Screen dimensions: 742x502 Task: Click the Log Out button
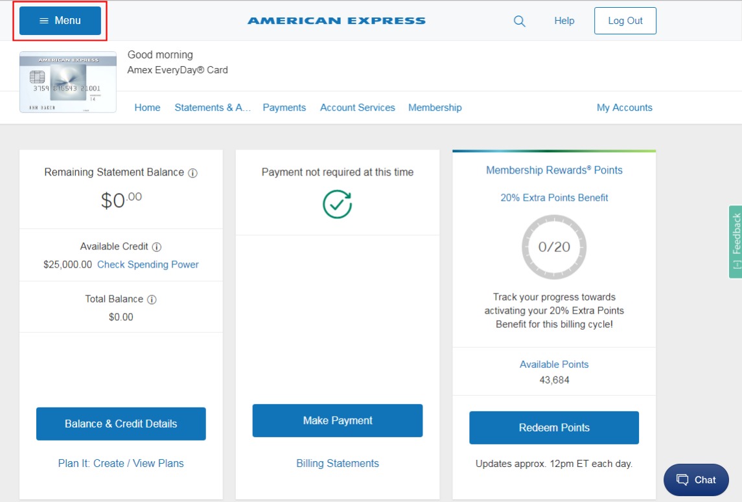tap(625, 21)
